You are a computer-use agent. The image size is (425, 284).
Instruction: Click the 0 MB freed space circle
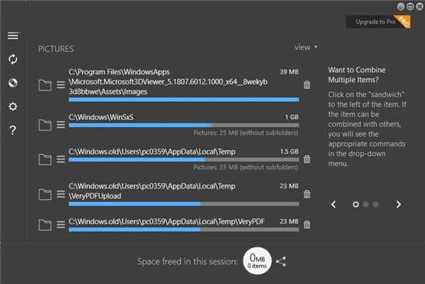click(x=256, y=261)
